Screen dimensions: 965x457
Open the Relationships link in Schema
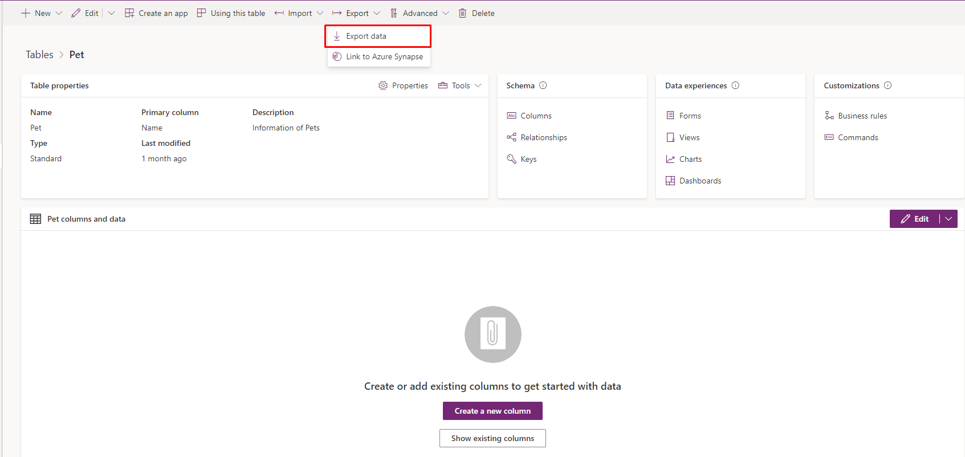(x=543, y=137)
